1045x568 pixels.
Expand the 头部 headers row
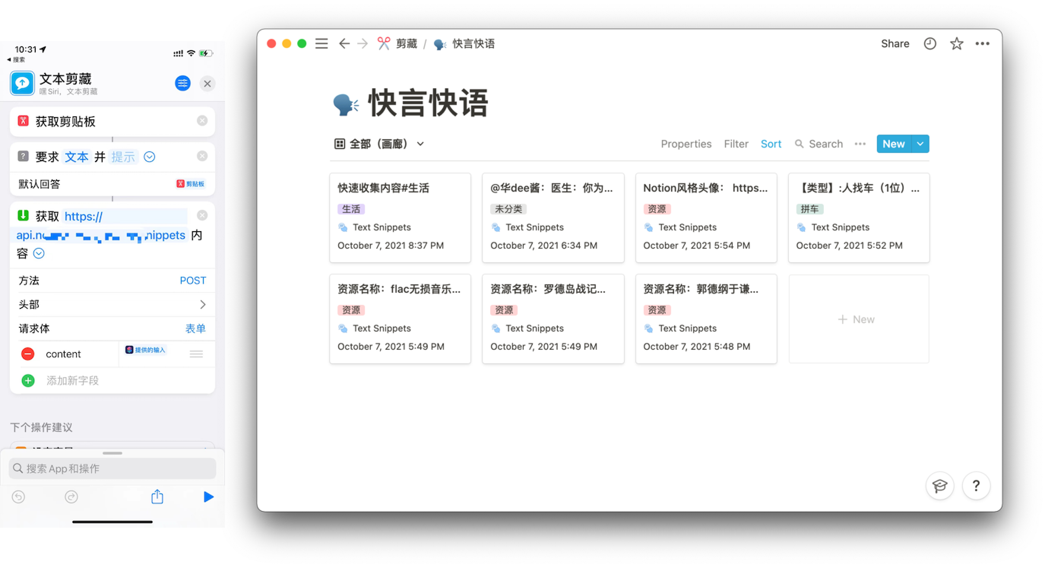tap(203, 305)
